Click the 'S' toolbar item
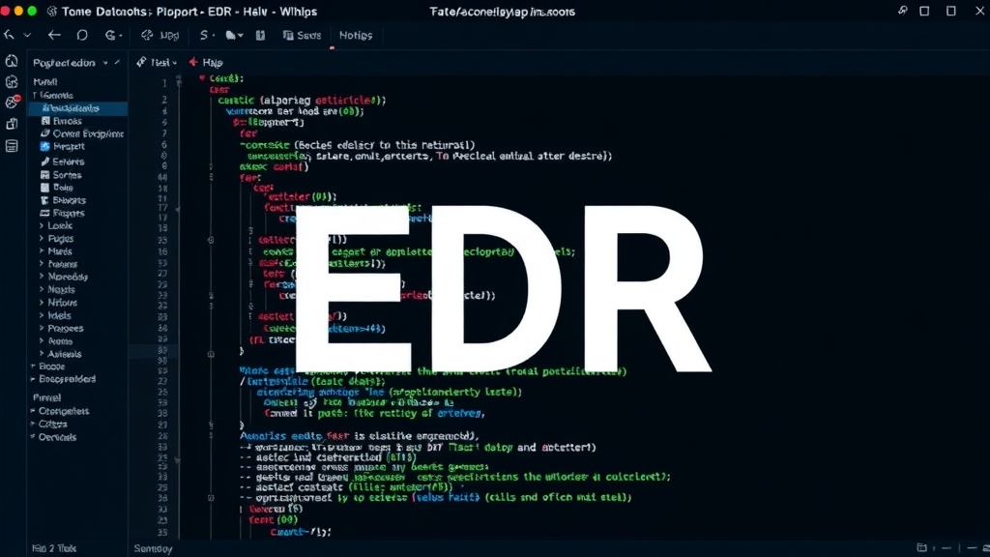990x557 pixels. click(204, 36)
